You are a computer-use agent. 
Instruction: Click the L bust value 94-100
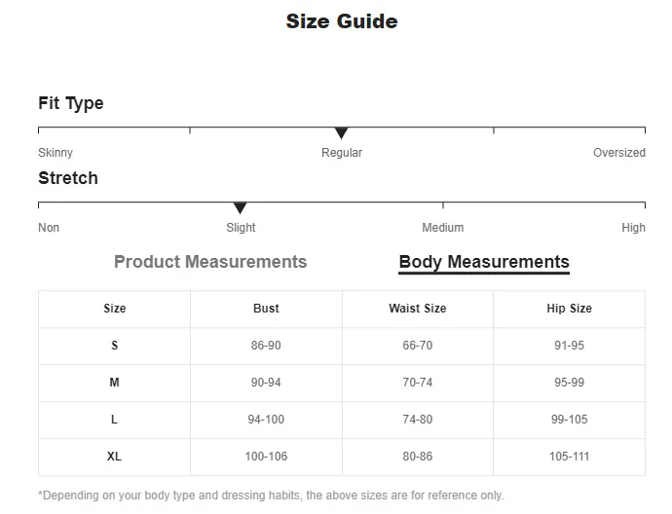tap(266, 420)
